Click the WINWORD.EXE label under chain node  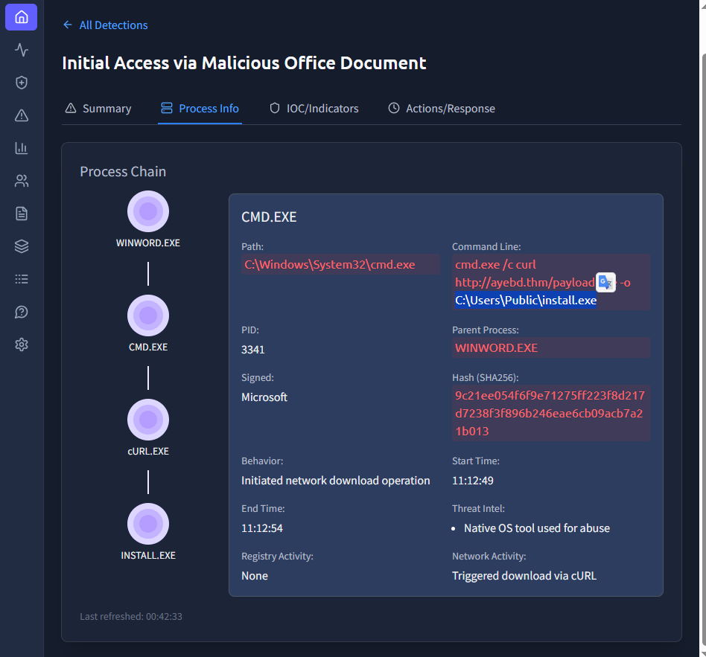coord(148,243)
